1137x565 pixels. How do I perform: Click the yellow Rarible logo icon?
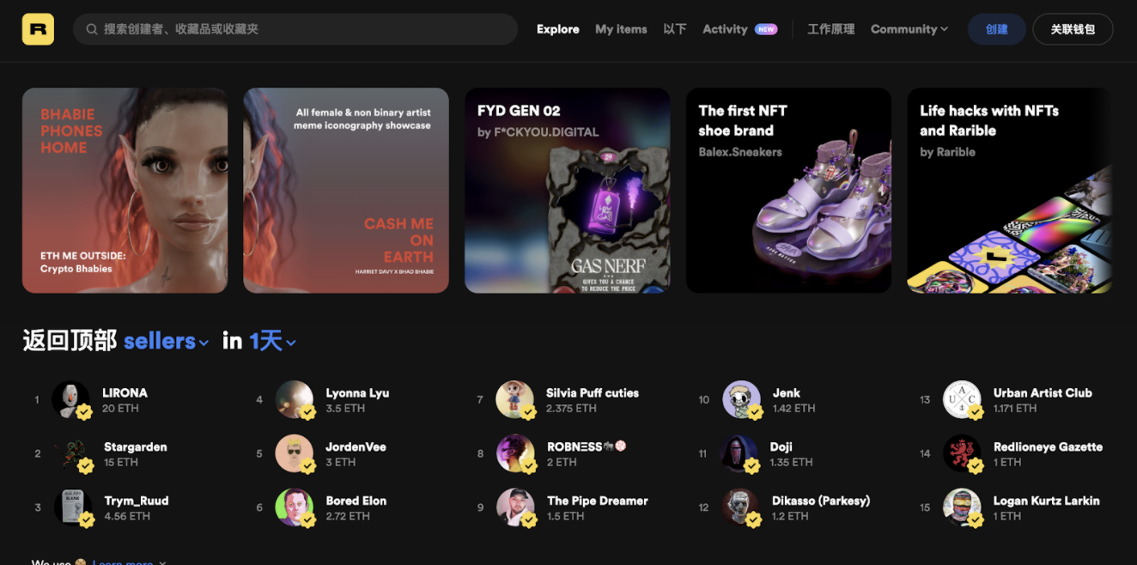tap(38, 29)
